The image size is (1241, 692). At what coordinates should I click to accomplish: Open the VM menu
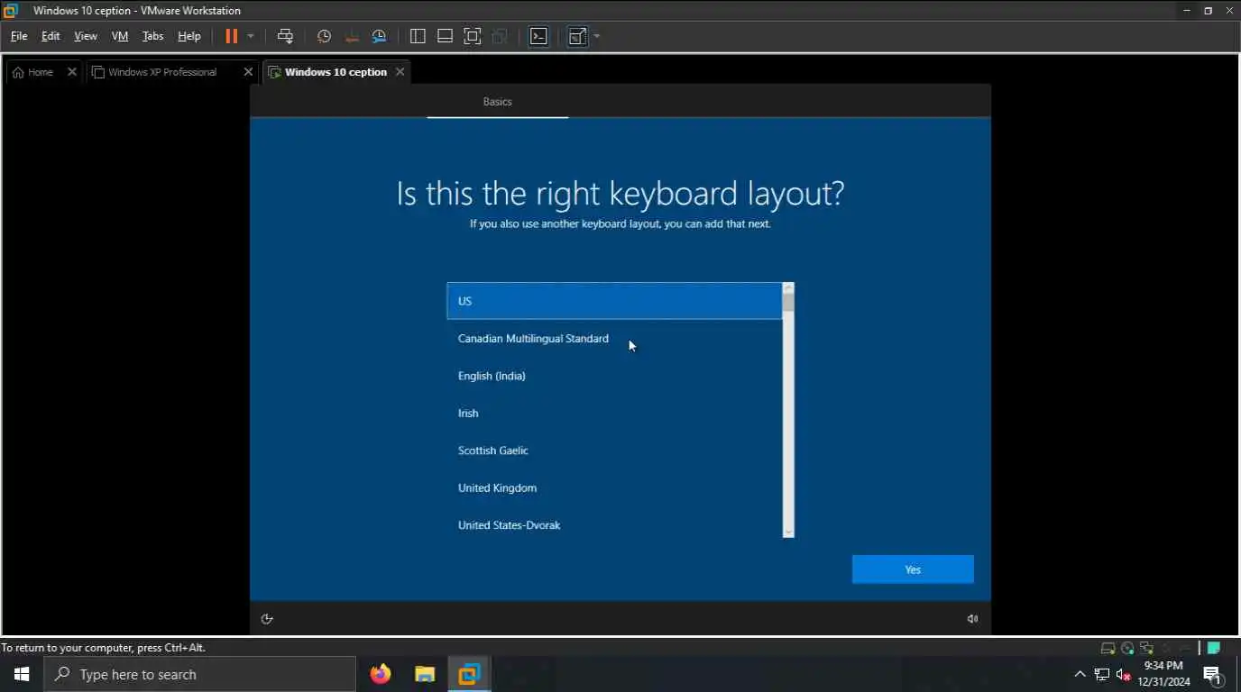120,36
